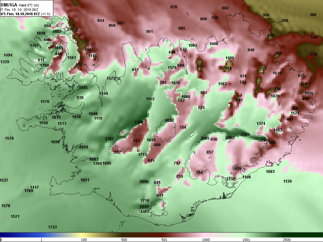Click the 1807 height value
The width and height of the screenshot is (323, 242).
tap(57, 32)
